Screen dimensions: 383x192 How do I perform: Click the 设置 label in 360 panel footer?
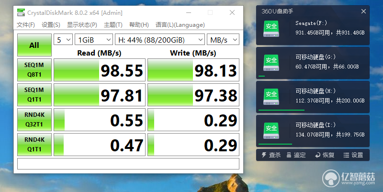tap(357, 155)
